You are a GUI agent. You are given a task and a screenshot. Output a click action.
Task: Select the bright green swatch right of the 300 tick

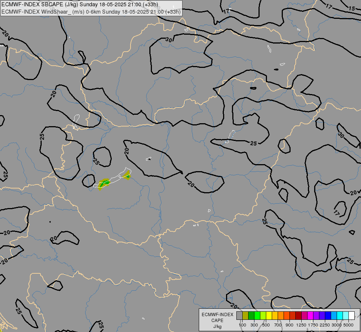point(257,316)
